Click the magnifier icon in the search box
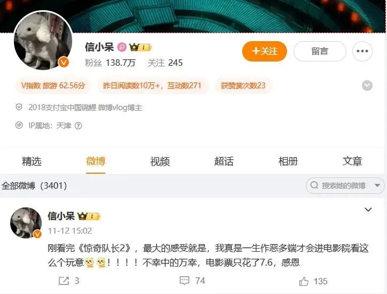Image resolution: width=387 pixels, height=294 pixels. click(x=314, y=185)
